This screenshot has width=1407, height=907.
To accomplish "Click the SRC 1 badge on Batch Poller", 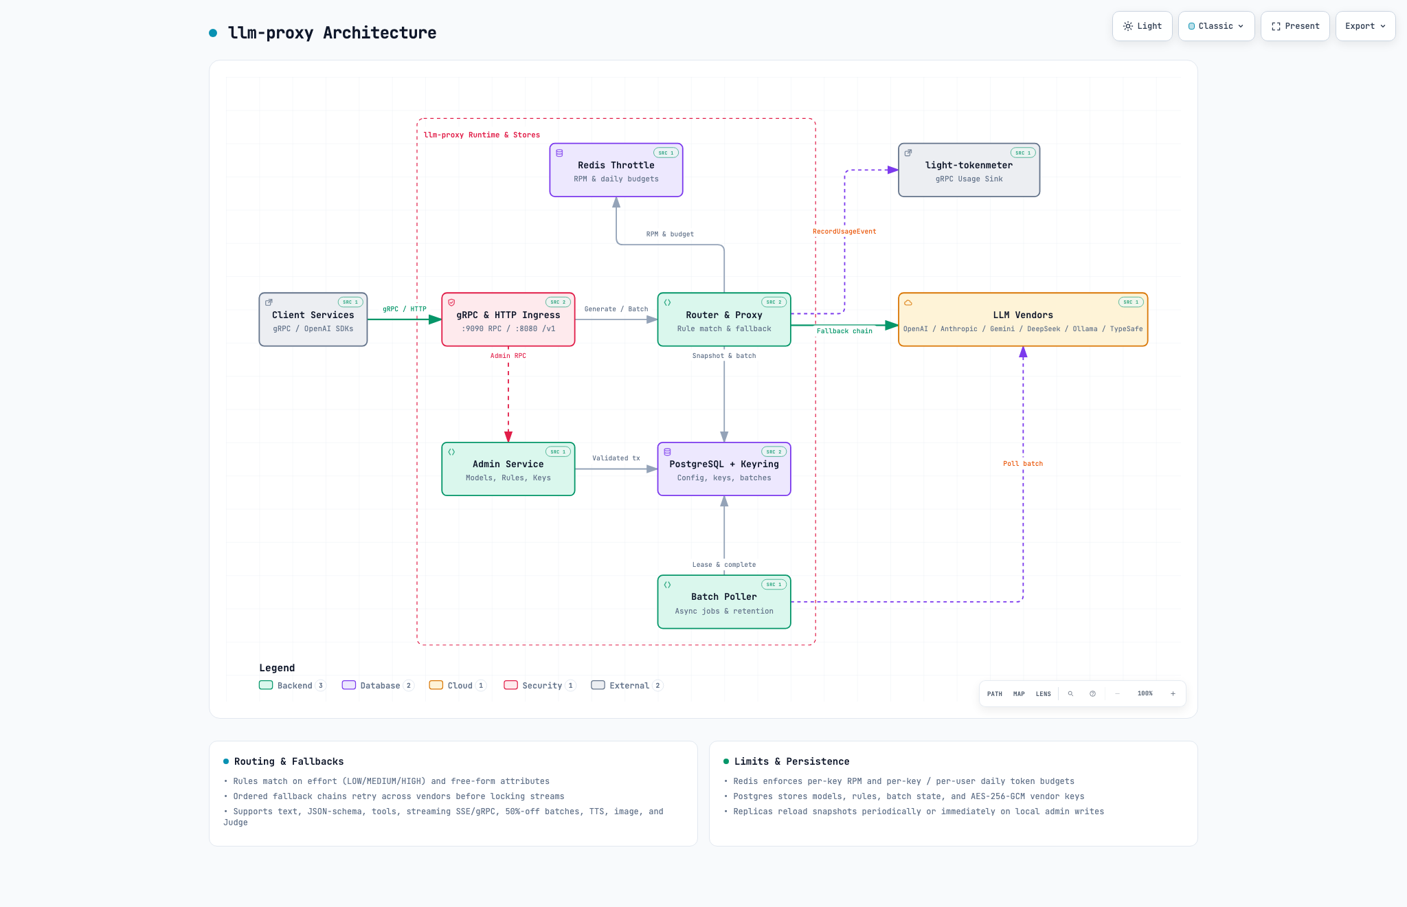I will [x=774, y=585].
